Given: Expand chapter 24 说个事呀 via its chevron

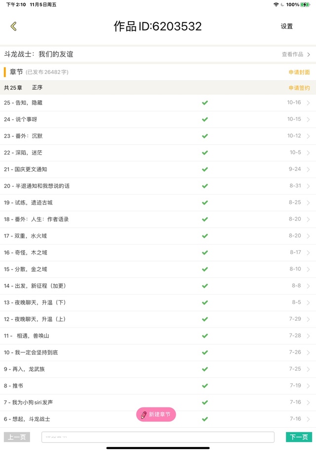Looking at the screenshot, I should point(308,119).
